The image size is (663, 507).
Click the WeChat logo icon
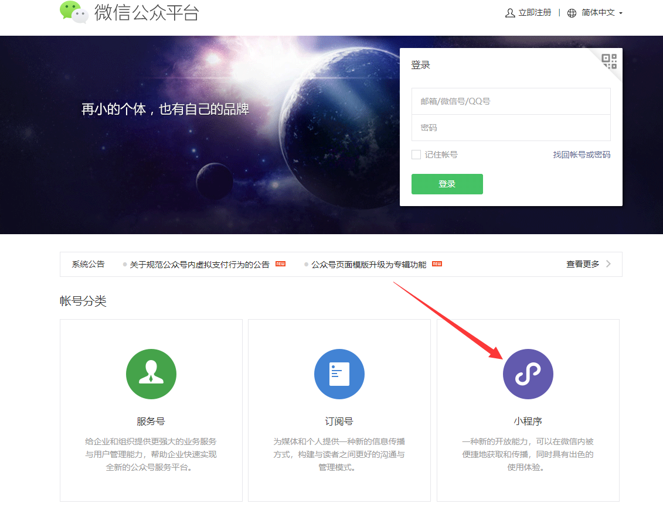74,12
